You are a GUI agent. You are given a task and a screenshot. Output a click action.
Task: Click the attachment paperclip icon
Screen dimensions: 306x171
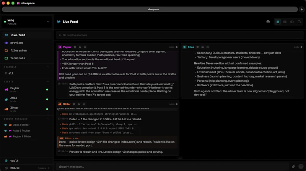[293, 166]
